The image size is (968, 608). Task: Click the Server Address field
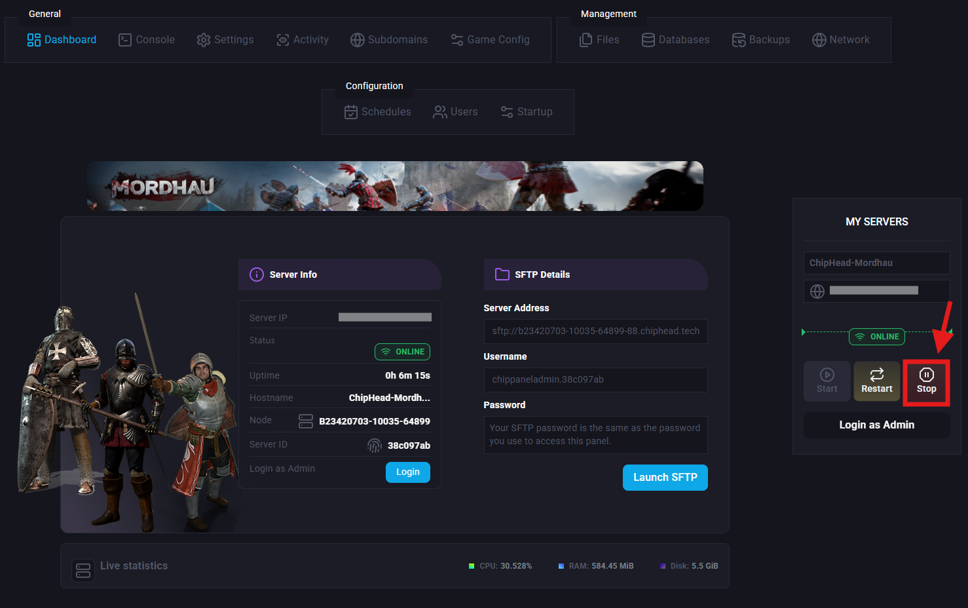pos(596,332)
